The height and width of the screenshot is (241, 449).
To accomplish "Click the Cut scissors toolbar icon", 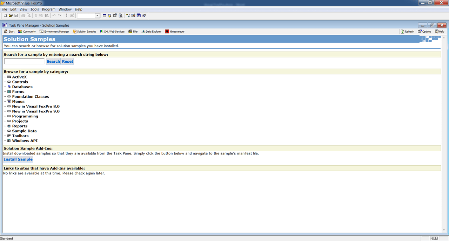I will click(36, 15).
